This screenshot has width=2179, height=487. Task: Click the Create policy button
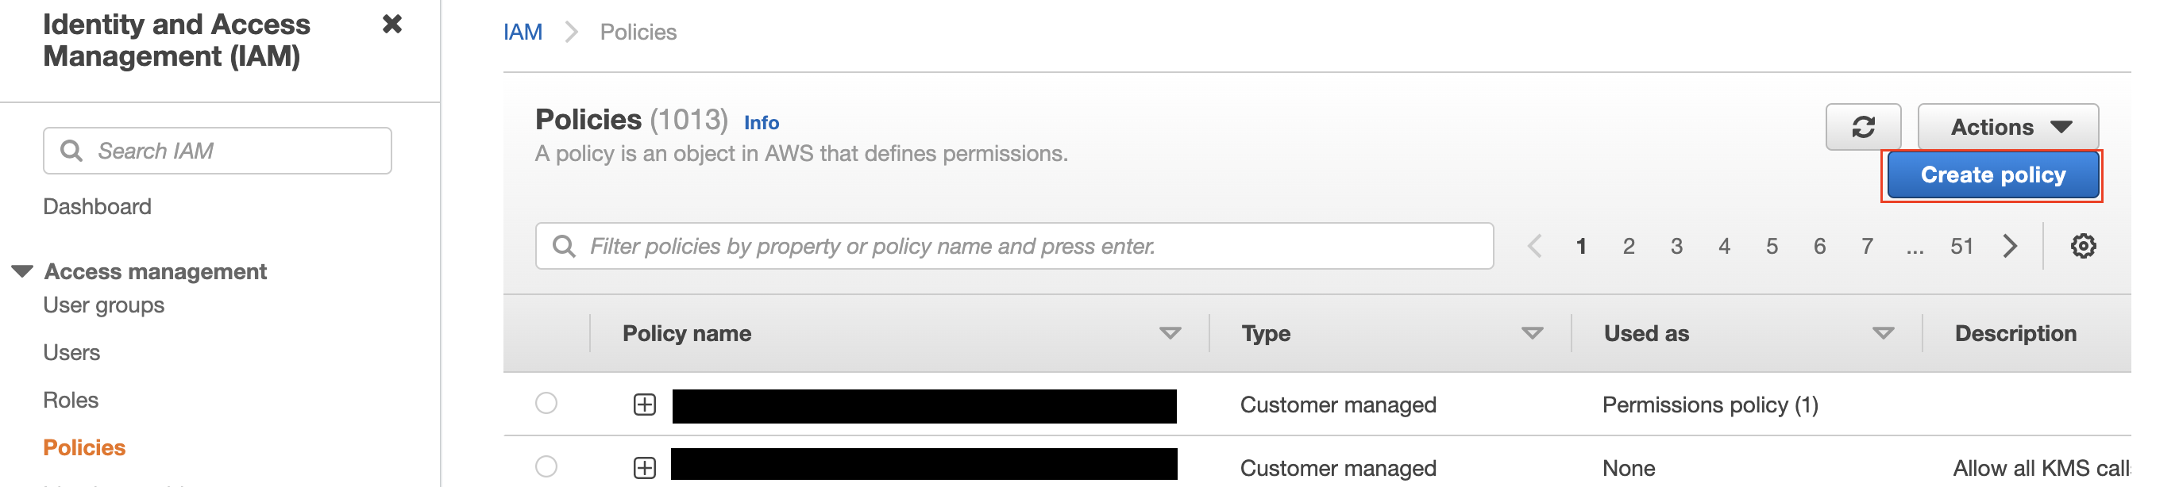1992,175
